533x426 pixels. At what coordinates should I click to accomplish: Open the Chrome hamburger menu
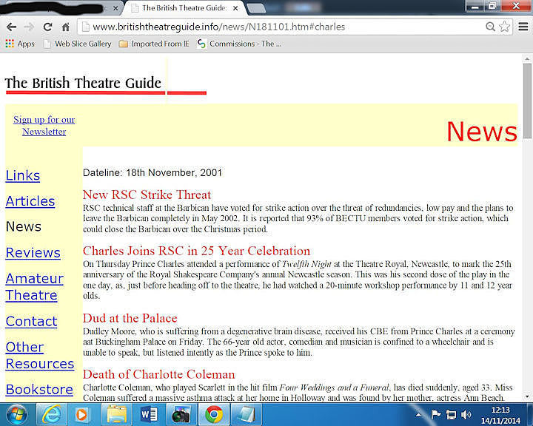(x=523, y=27)
